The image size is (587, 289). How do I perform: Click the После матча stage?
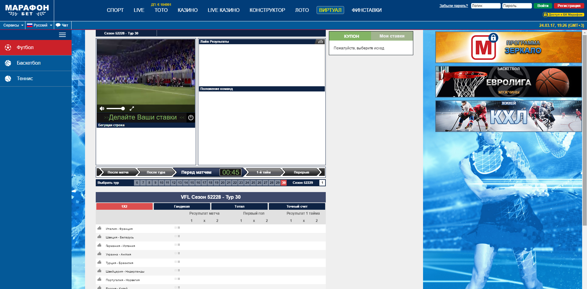pyautogui.click(x=118, y=172)
